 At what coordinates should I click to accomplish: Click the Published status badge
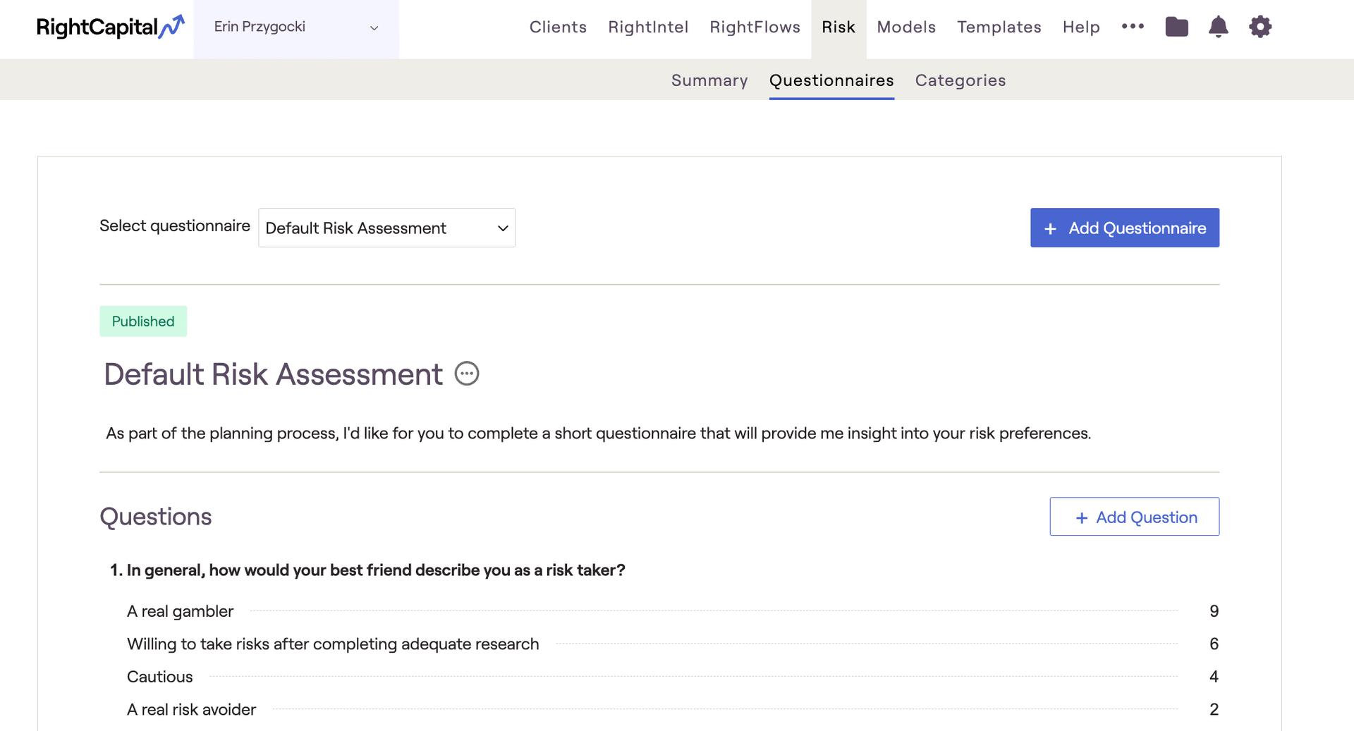[x=143, y=321]
